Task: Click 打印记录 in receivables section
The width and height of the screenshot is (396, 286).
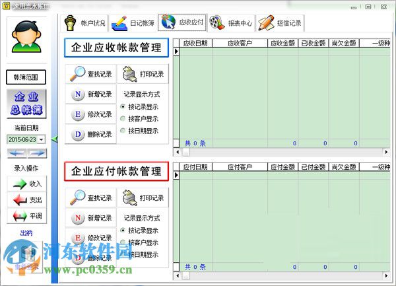Action: coord(143,74)
